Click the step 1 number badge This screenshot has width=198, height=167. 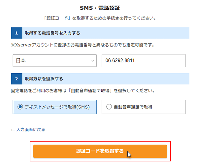(16, 33)
